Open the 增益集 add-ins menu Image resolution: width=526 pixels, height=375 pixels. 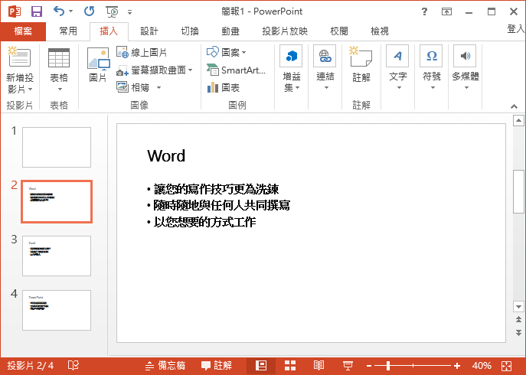(291, 69)
